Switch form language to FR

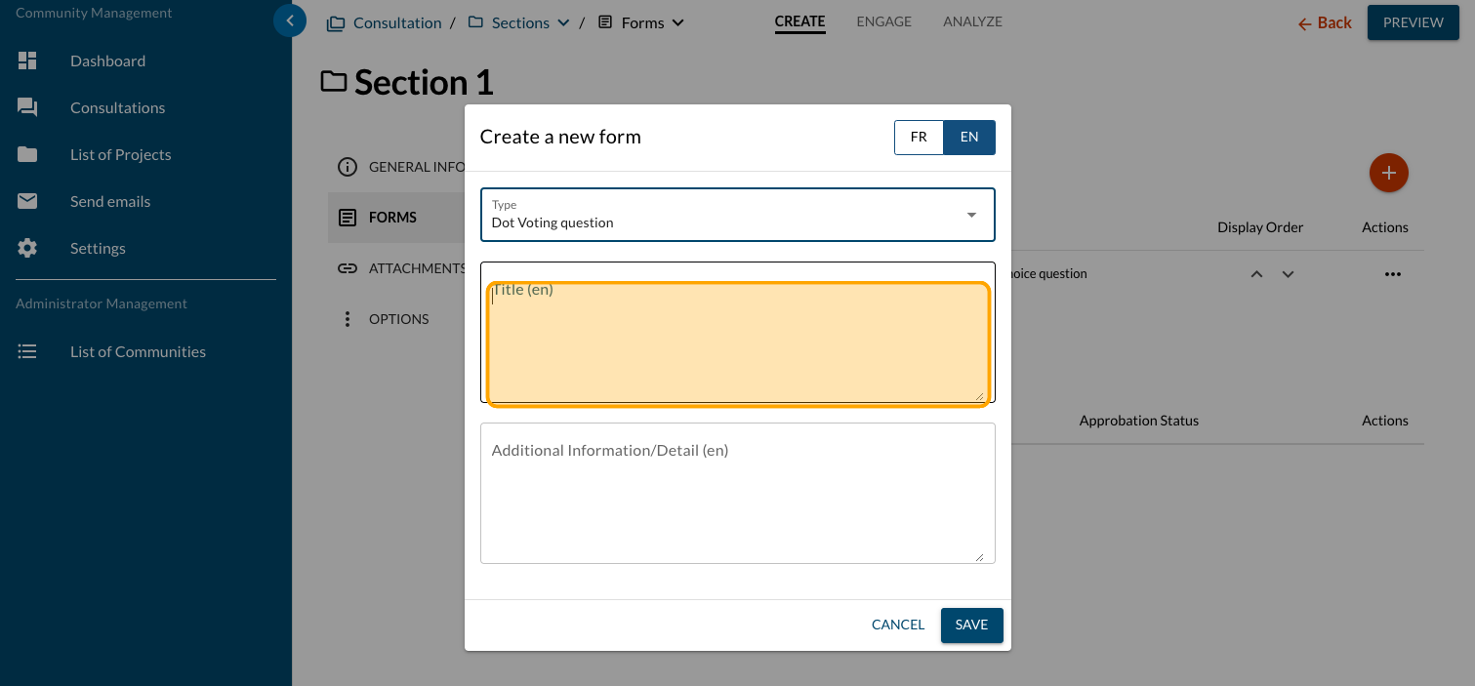coord(919,138)
